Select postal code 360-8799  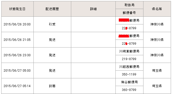(129, 90)
